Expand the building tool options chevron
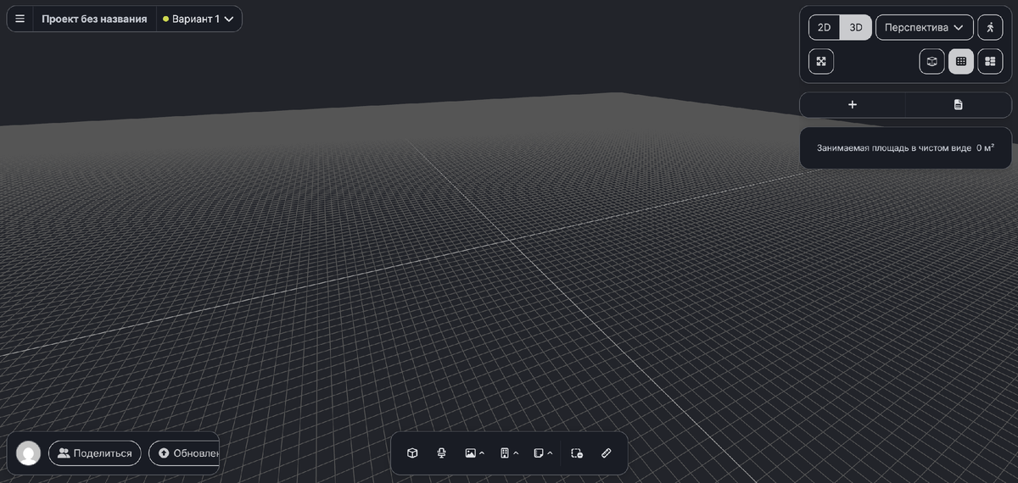The width and height of the screenshot is (1018, 483). point(516,453)
